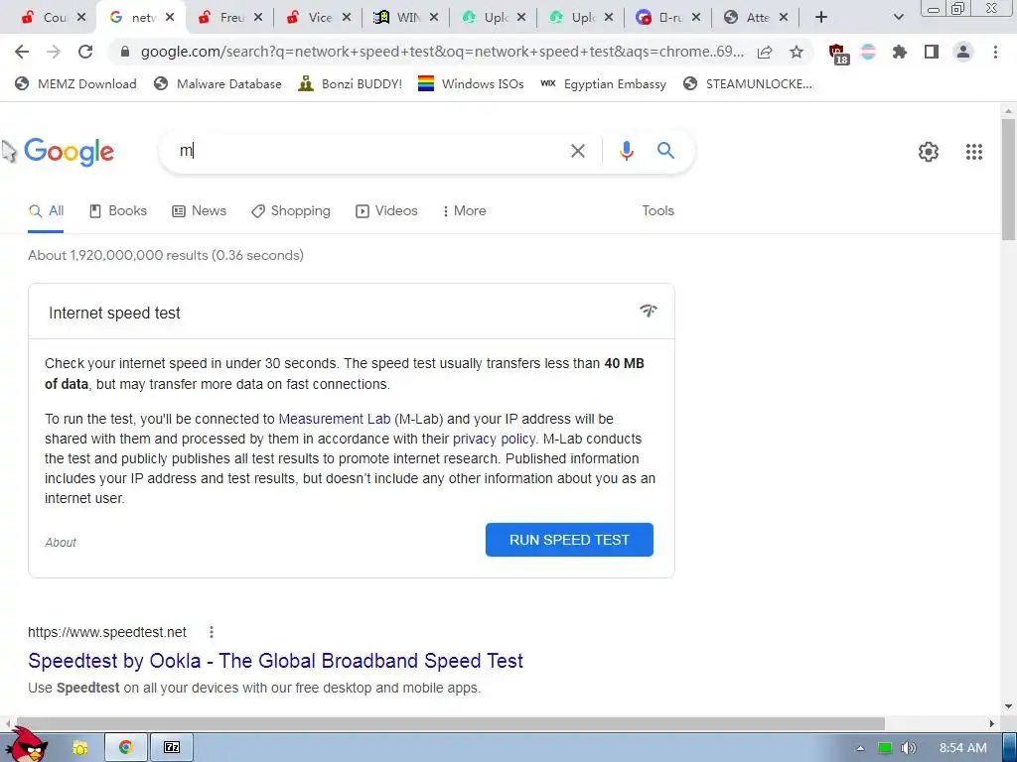Share this page via share icon
Screen dimensions: 1017x762
click(x=765, y=52)
